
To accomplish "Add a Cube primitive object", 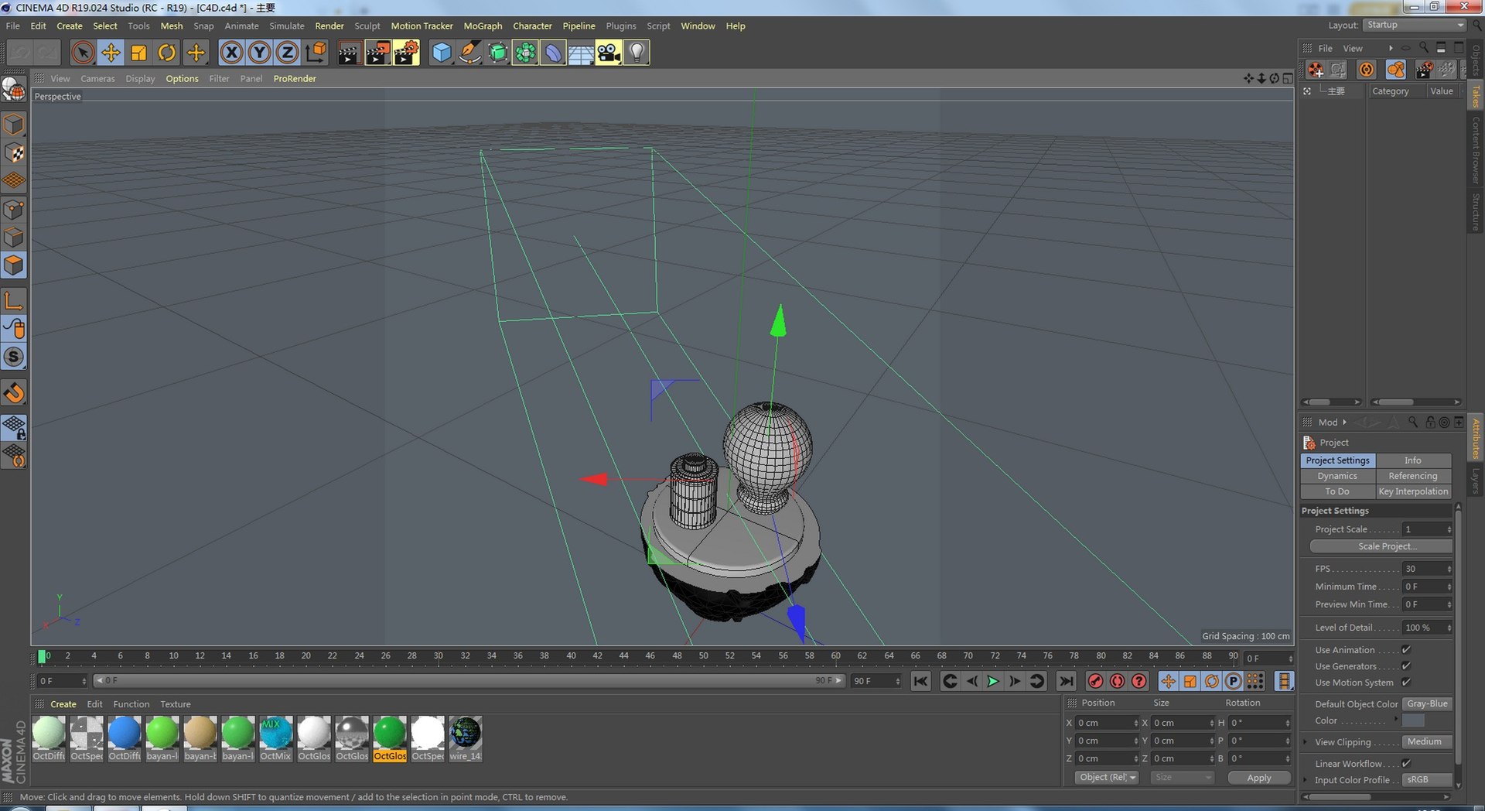I will click(x=442, y=53).
